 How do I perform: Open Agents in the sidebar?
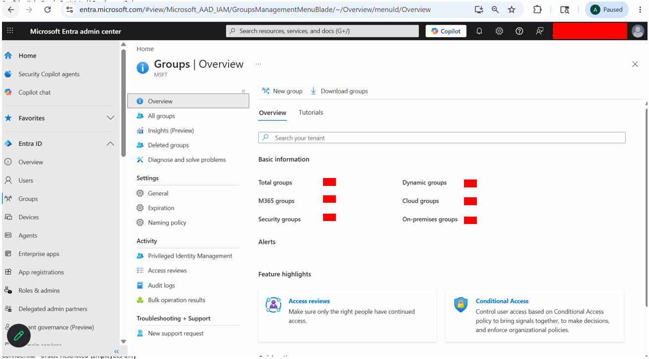click(x=28, y=235)
